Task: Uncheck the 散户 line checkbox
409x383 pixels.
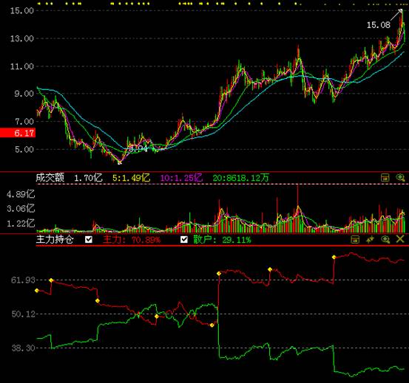Action: (184, 239)
